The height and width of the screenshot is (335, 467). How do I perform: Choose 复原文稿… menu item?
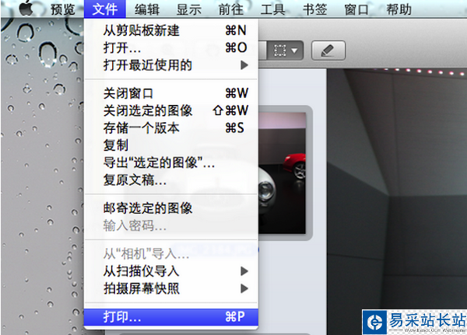click(171, 180)
